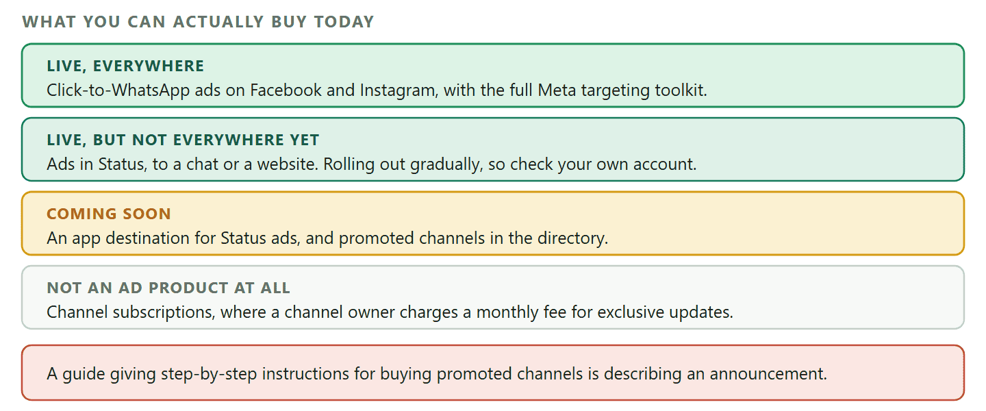The height and width of the screenshot is (411, 986).
Task: Select the 'Live, Everywhere' green card
Action: (493, 75)
